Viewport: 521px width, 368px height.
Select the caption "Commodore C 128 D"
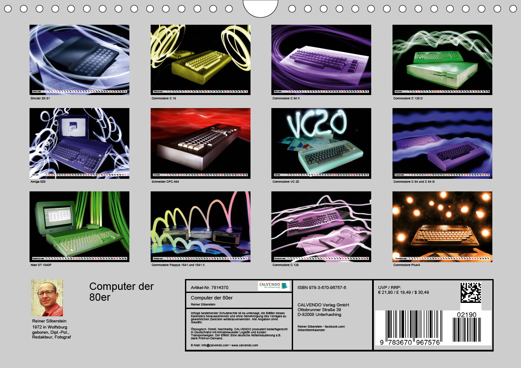[x=408, y=99]
